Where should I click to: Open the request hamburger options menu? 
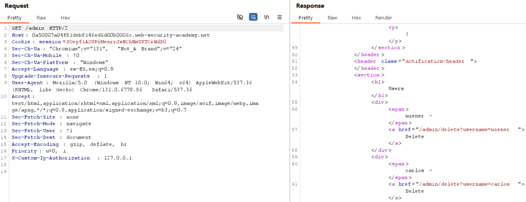pos(279,17)
